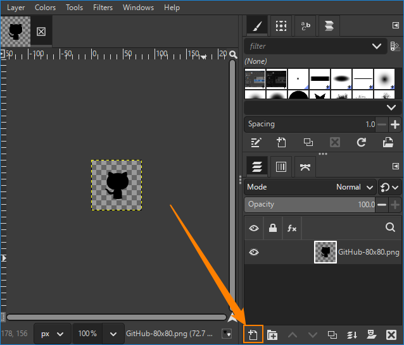Open the brushes dock configuration menu
The height and width of the screenshot is (345, 404).
pos(396,25)
